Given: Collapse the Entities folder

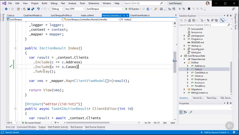Looking at the screenshot, I should (x=184, y=63).
